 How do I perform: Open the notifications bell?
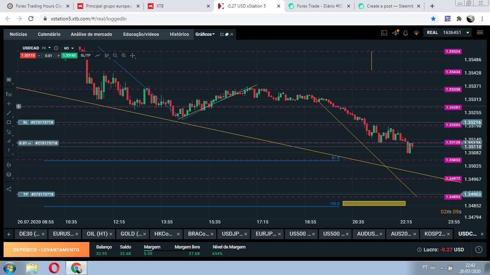point(406,33)
